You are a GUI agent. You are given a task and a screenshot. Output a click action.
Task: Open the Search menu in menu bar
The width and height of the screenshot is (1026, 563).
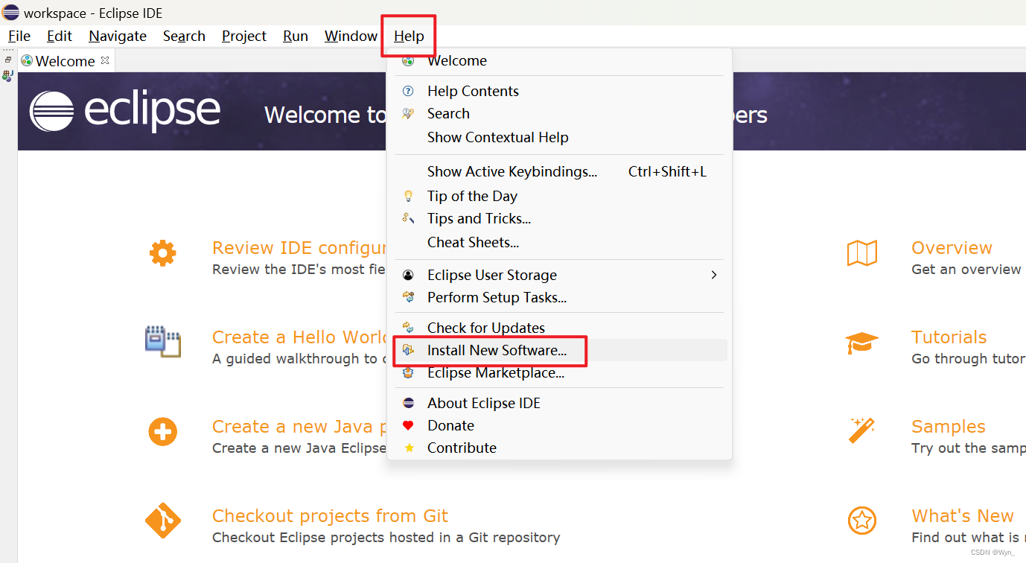click(x=184, y=36)
